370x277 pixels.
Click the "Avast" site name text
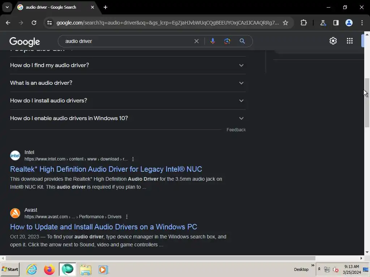click(x=31, y=210)
